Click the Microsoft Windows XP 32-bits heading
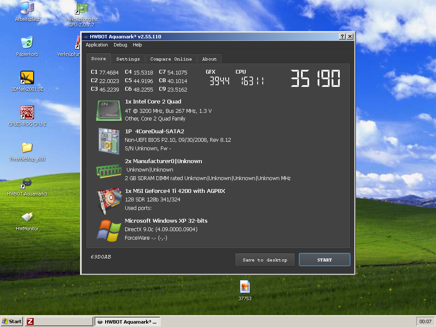 pos(166,221)
